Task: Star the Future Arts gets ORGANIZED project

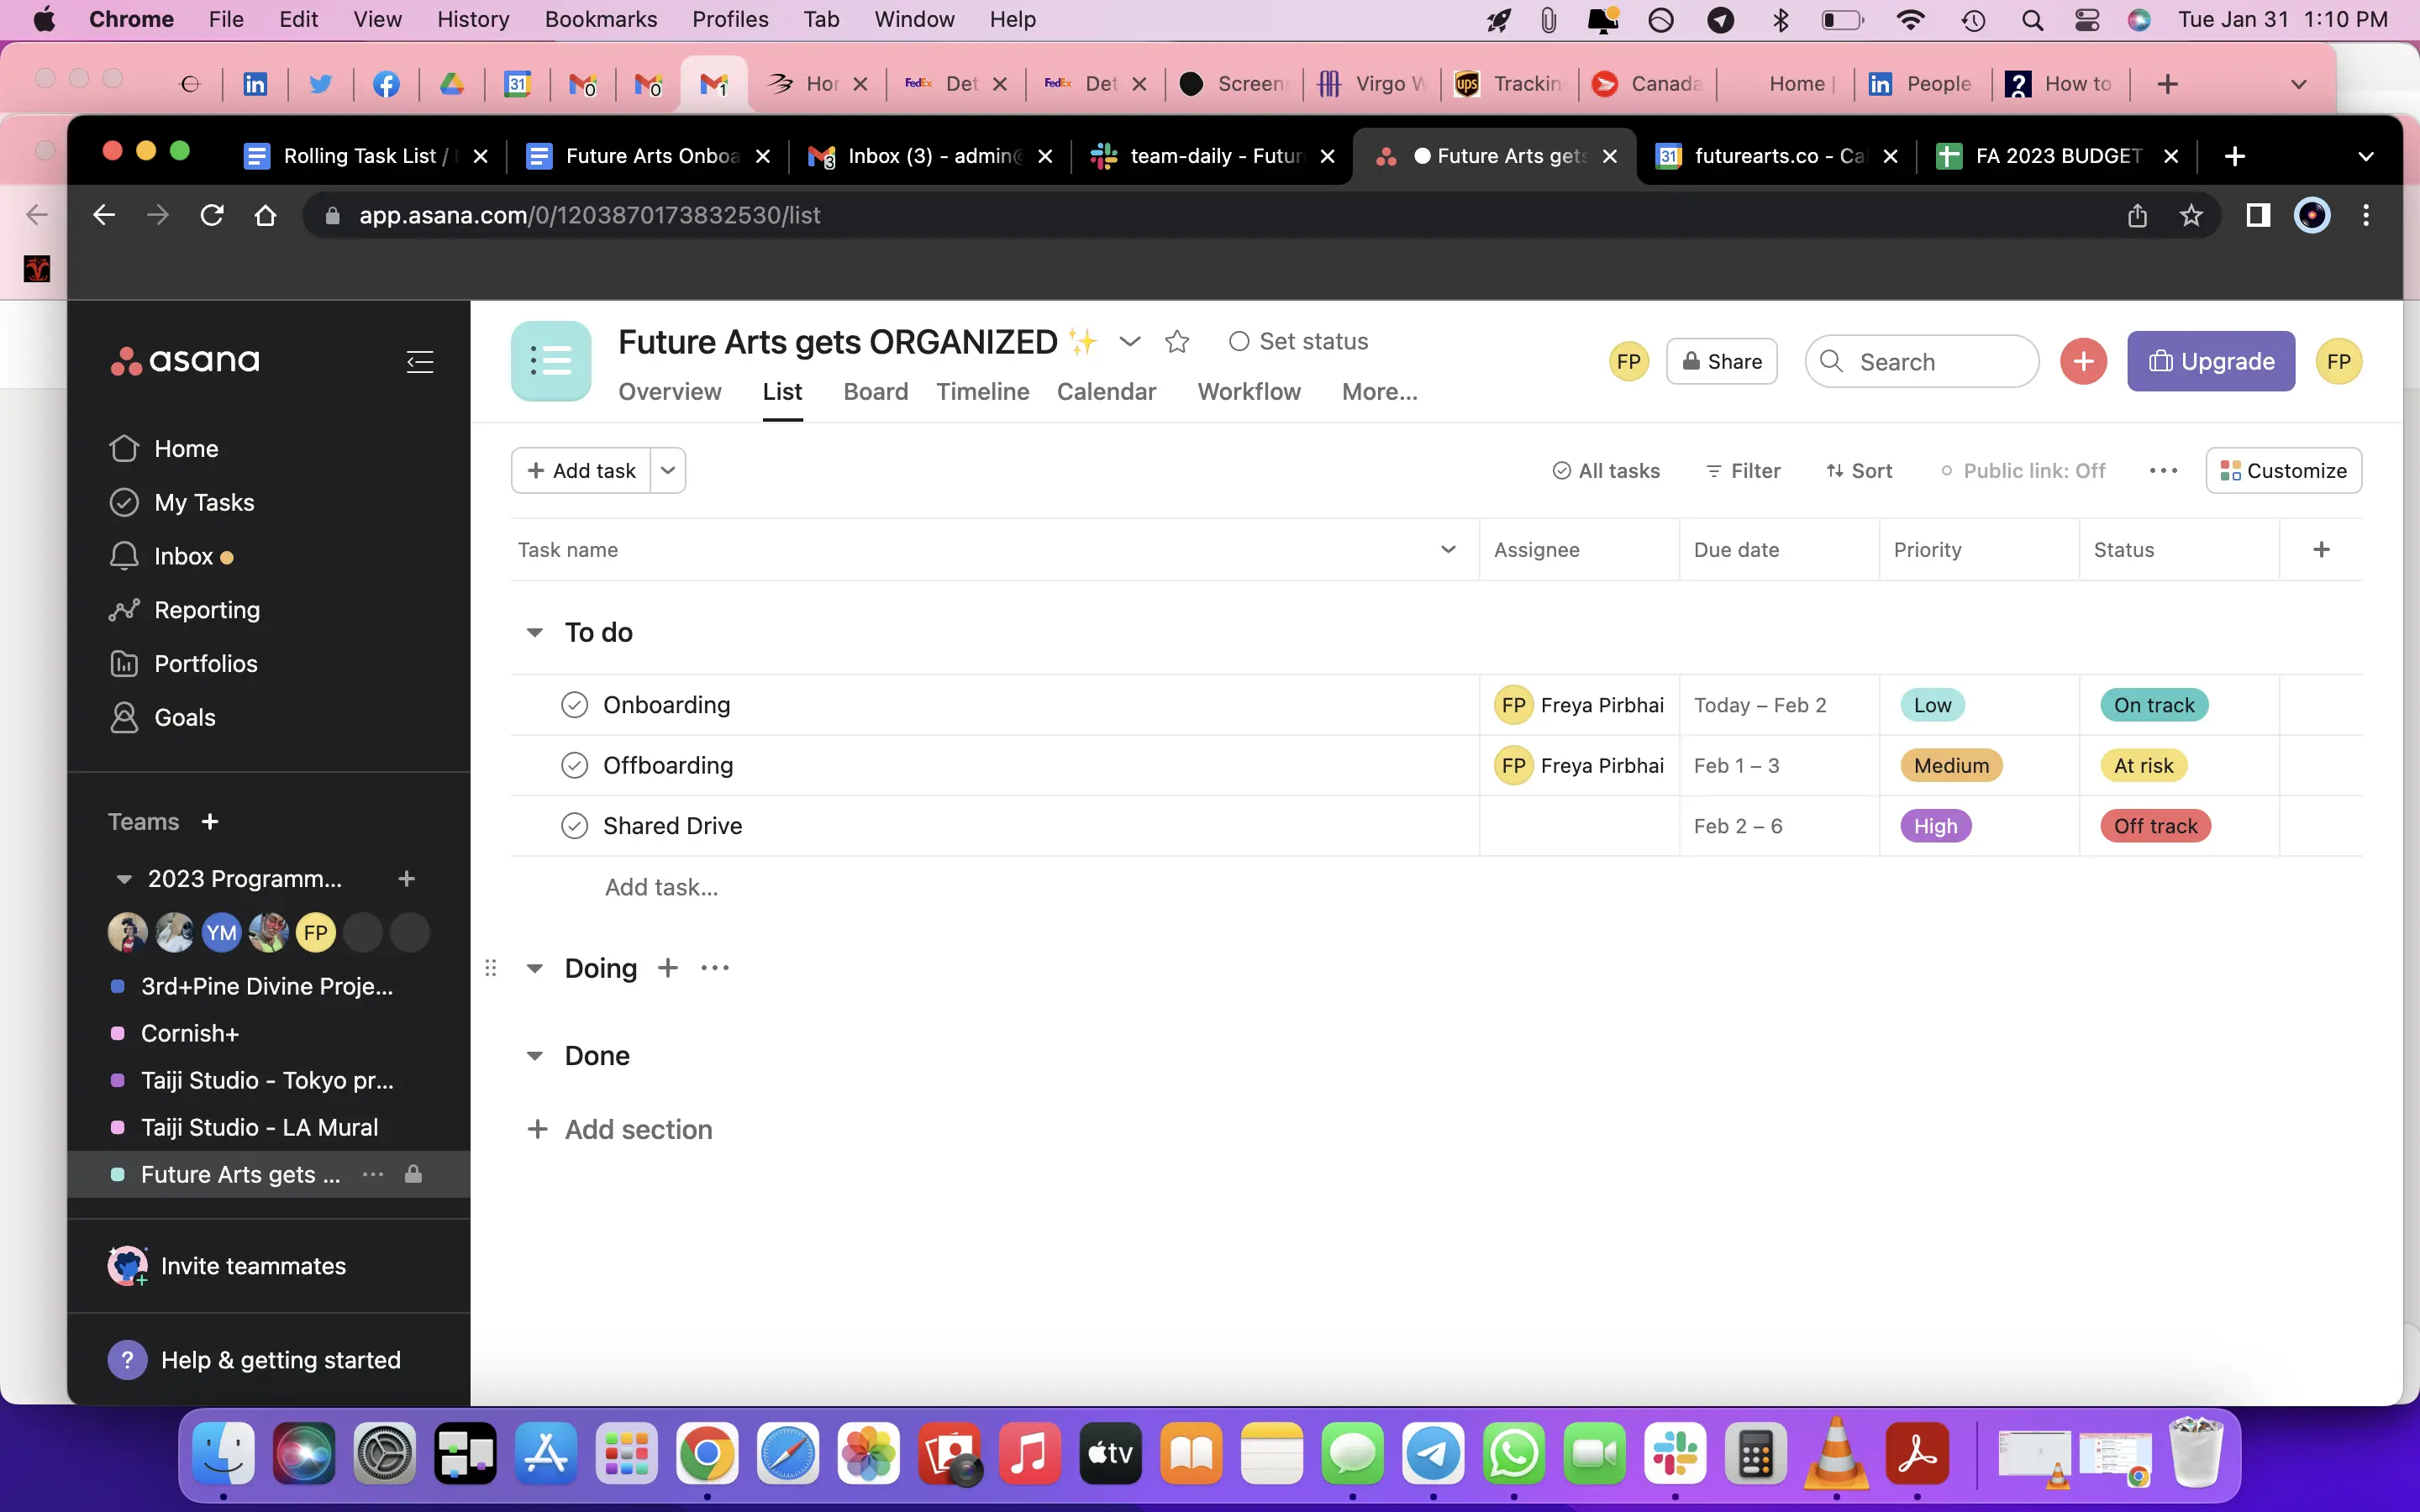Action: 1177,342
